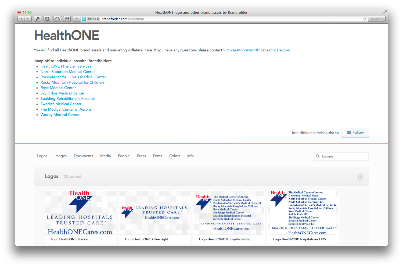
Task: Open Swedish Medical Center link
Action: coord(61,104)
